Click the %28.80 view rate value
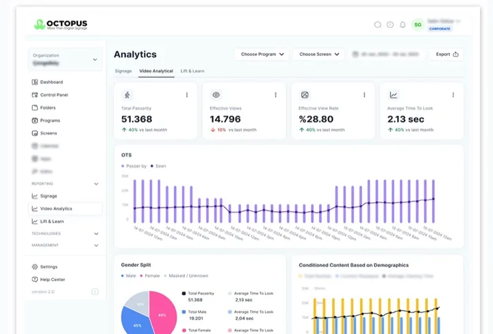The height and width of the screenshot is (334, 493). [x=316, y=119]
